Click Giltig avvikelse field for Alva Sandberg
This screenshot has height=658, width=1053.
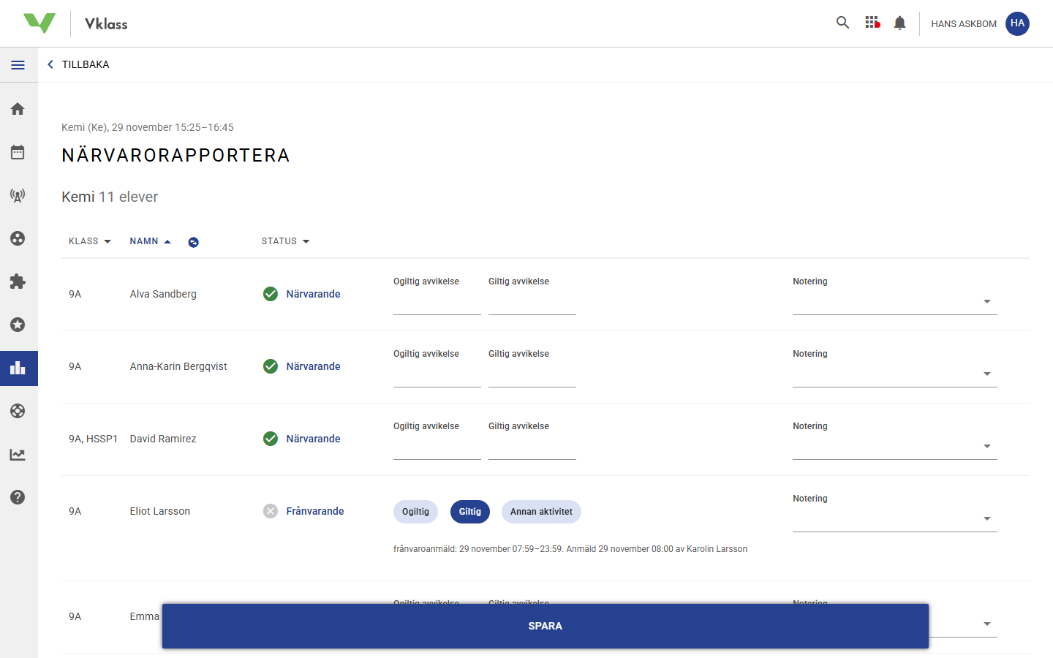point(532,301)
